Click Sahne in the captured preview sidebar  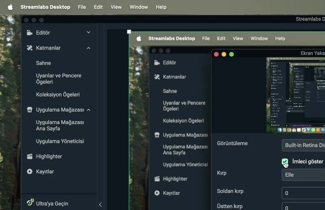click(170, 91)
